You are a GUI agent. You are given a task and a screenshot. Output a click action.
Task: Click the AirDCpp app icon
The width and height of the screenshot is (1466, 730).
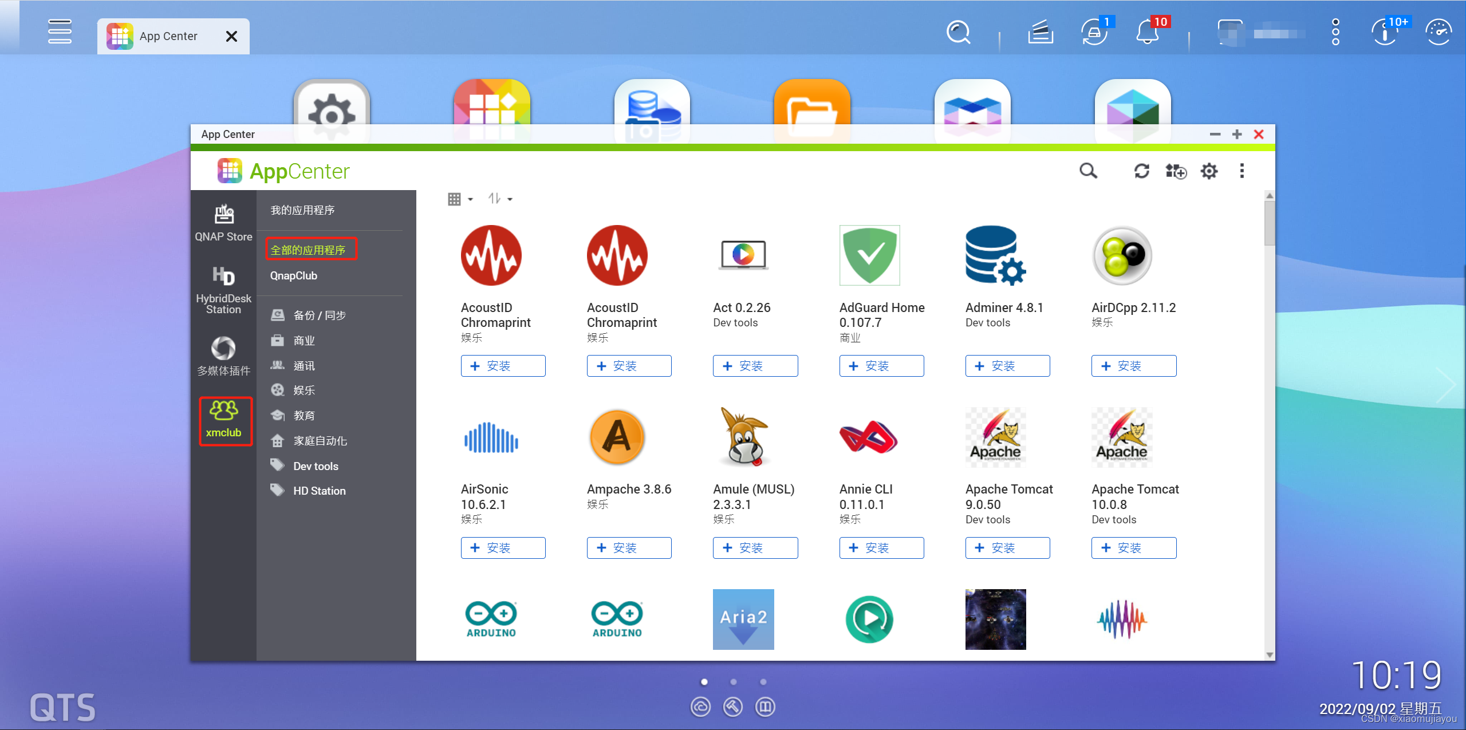click(1122, 255)
